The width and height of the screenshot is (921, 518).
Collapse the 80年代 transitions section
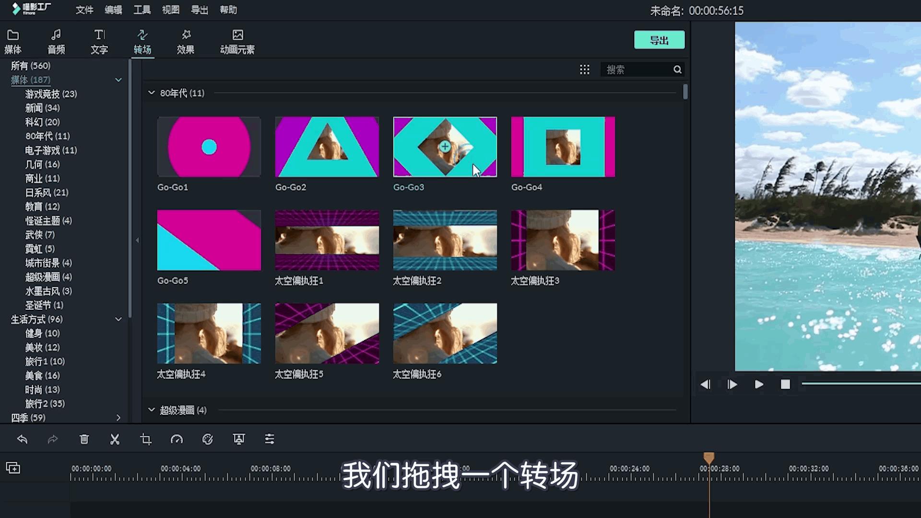[151, 93]
